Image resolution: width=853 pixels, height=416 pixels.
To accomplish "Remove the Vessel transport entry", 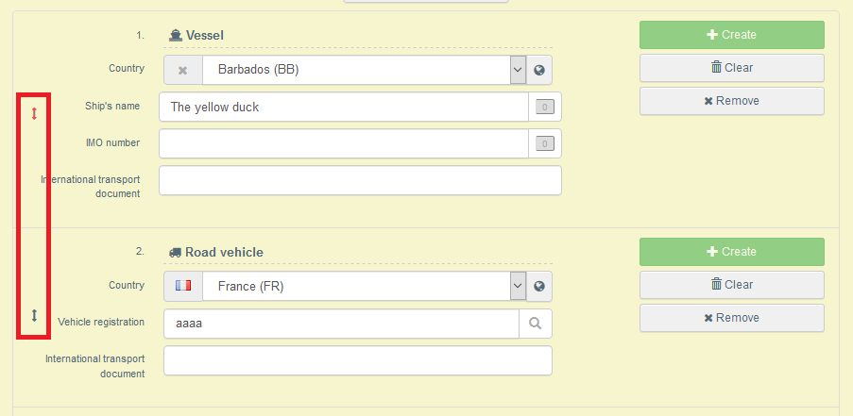I will coord(732,101).
